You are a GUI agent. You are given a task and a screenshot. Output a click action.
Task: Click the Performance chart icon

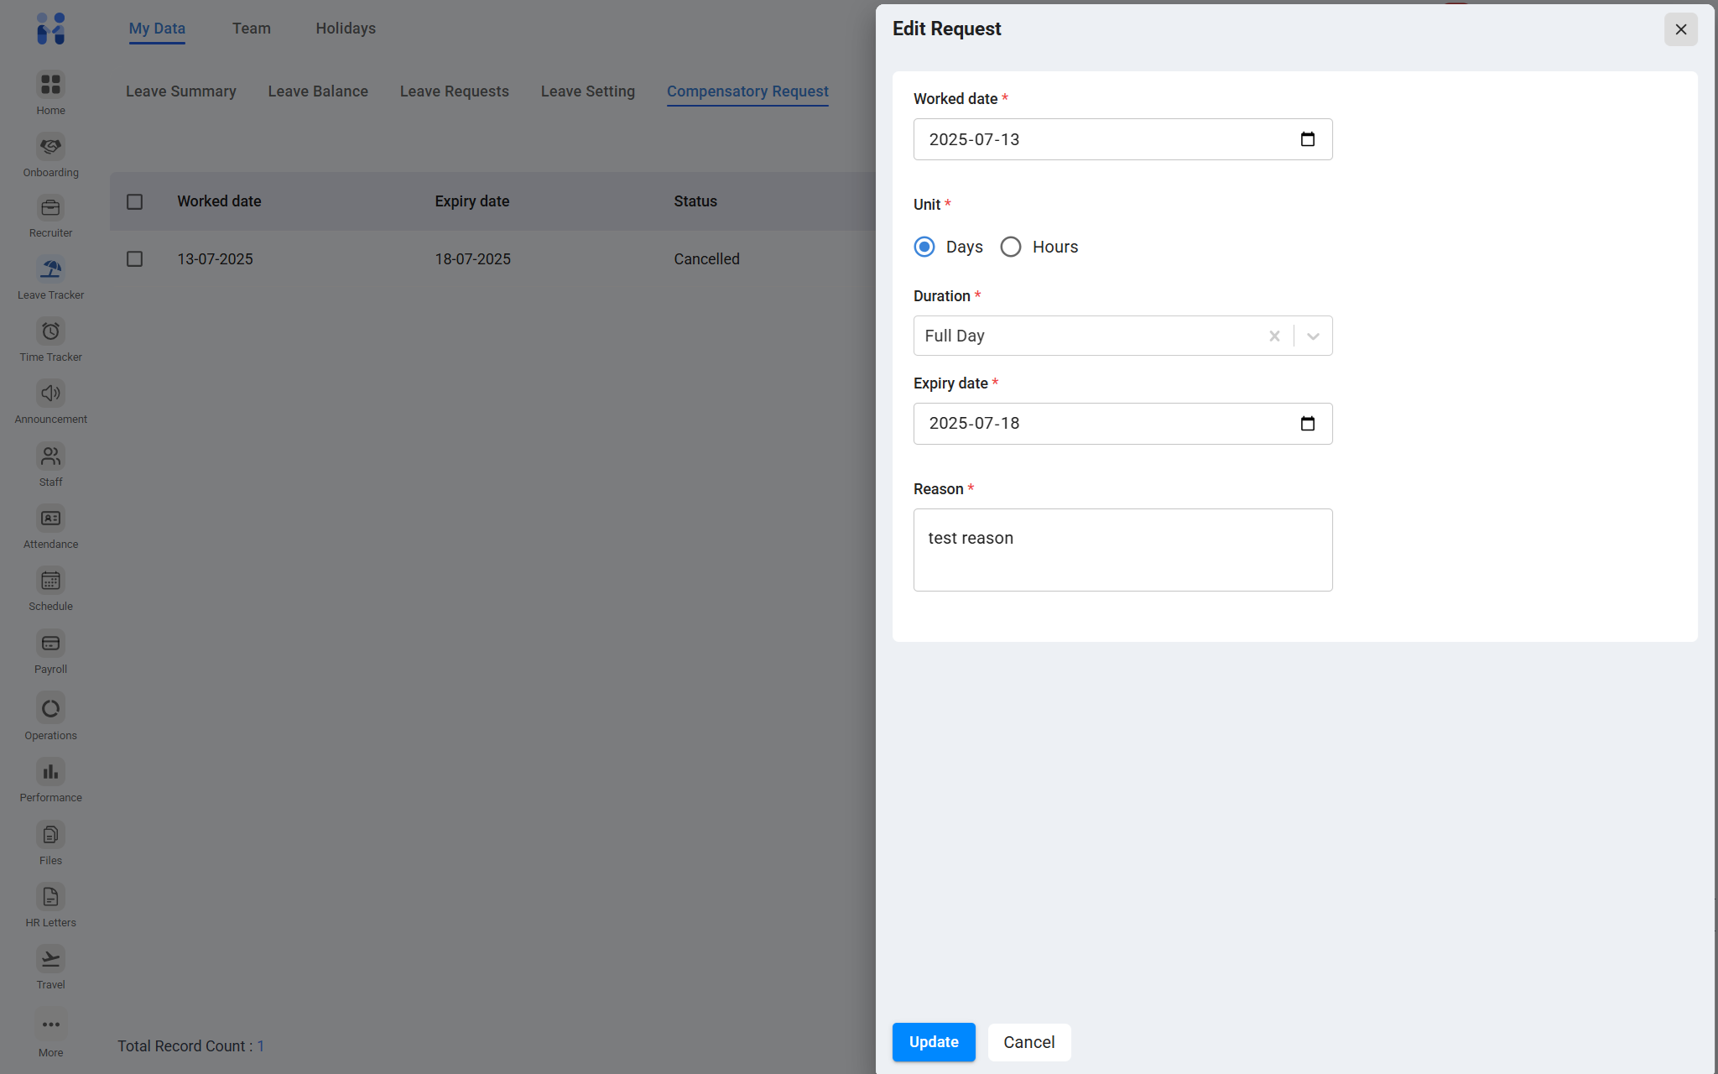tap(50, 772)
